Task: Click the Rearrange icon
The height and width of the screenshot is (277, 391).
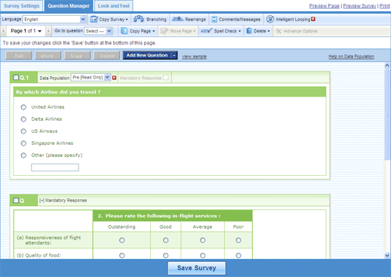Action: [x=177, y=19]
